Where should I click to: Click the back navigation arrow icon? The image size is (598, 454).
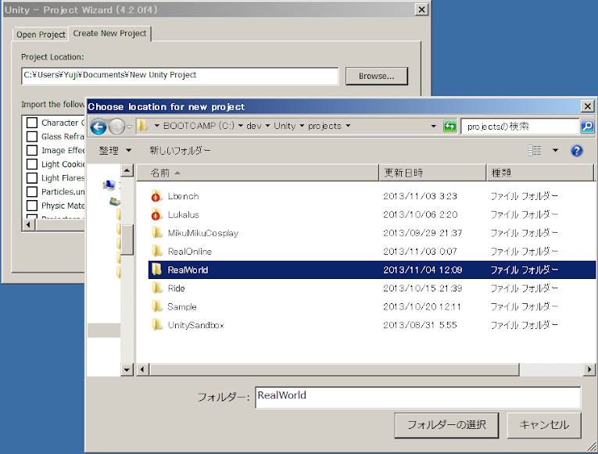98,127
